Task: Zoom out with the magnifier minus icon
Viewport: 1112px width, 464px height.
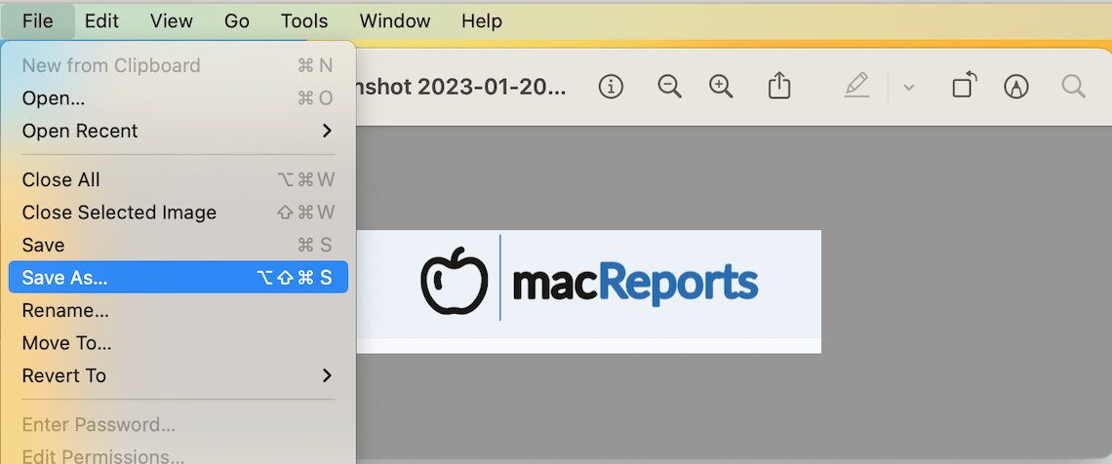Action: [x=669, y=87]
